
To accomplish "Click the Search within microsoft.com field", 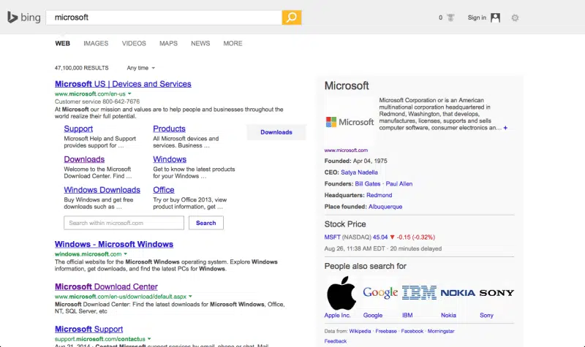I will [x=124, y=223].
